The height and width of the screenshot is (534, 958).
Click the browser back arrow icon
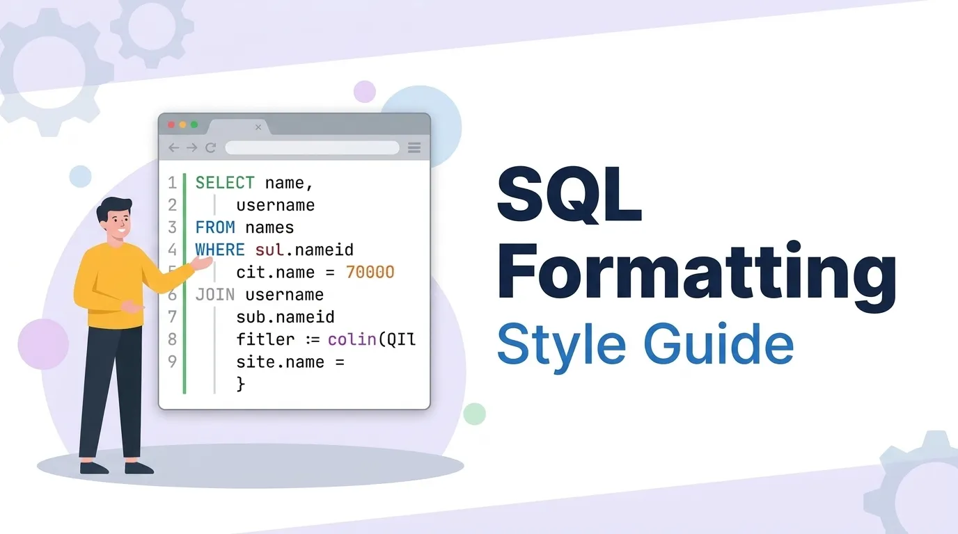174,147
